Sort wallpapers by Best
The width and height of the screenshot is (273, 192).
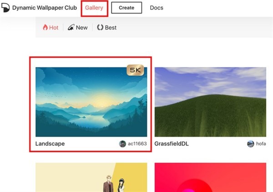click(107, 27)
